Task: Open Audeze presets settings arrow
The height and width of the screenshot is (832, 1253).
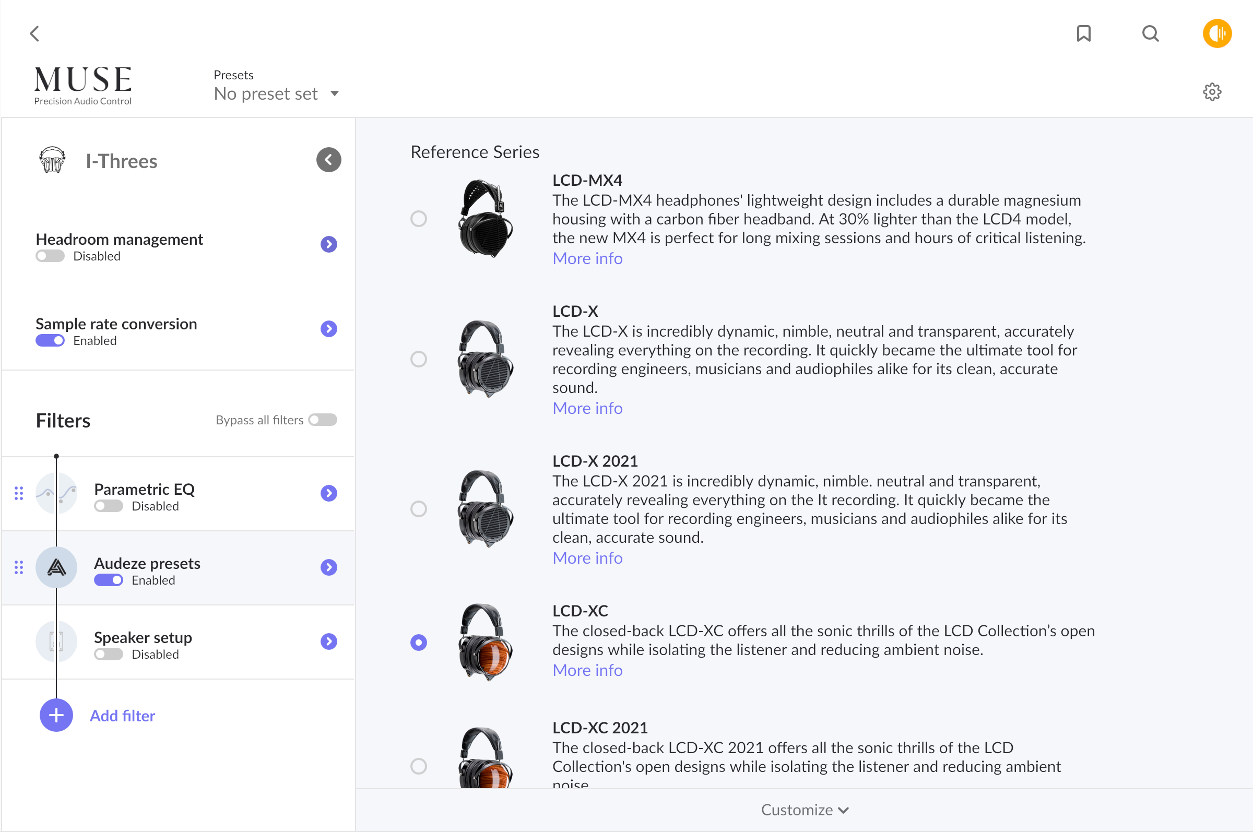Action: click(x=328, y=567)
